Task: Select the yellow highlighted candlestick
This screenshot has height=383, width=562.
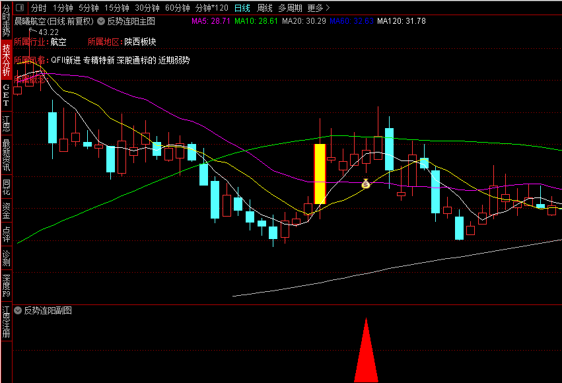Action: coord(320,174)
